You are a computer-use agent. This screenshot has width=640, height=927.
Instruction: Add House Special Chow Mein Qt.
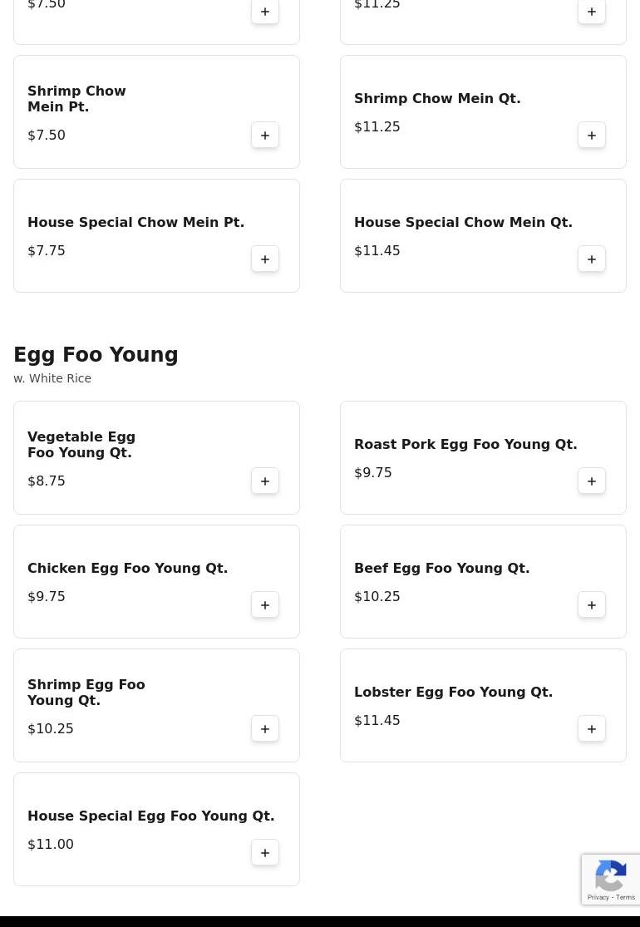click(x=592, y=259)
